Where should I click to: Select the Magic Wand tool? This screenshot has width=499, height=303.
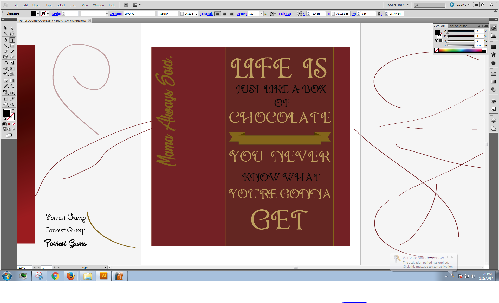click(x=5, y=34)
